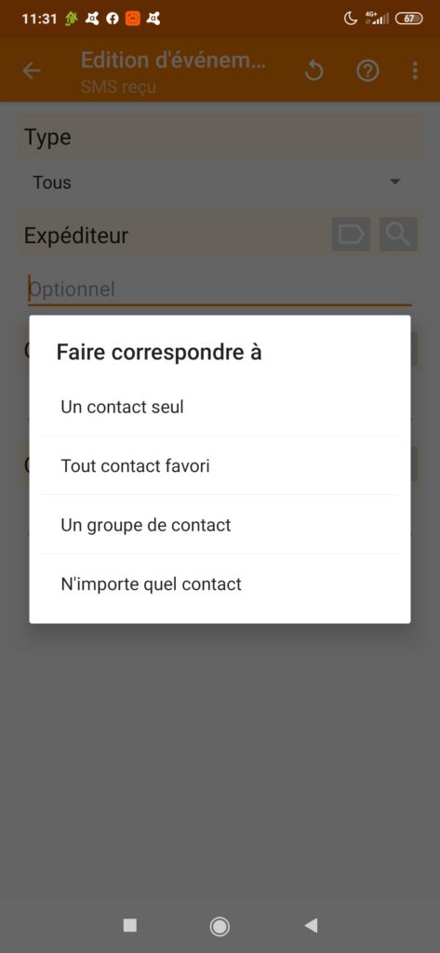The image size is (440, 953).
Task: Open the "Tous" type selector
Action: (x=218, y=181)
